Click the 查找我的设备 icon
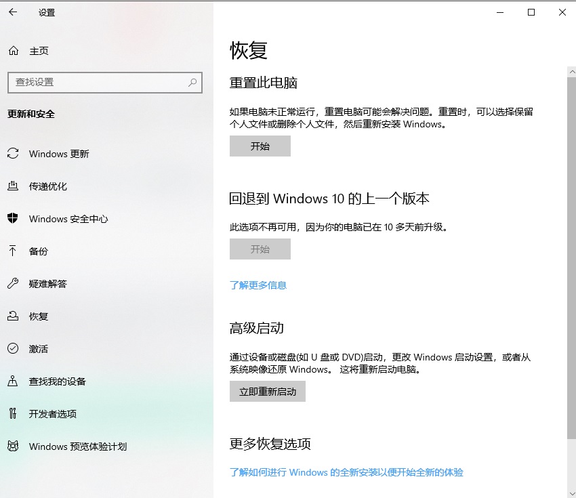 click(x=12, y=381)
